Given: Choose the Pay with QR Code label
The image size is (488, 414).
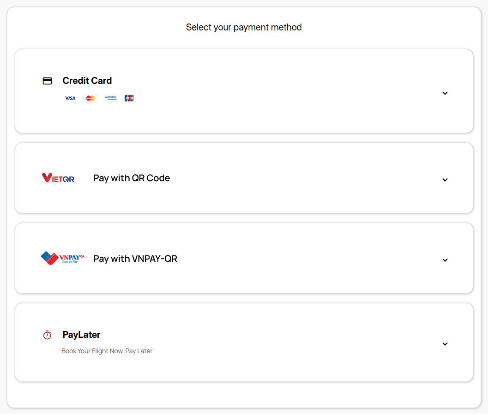Looking at the screenshot, I should point(132,178).
